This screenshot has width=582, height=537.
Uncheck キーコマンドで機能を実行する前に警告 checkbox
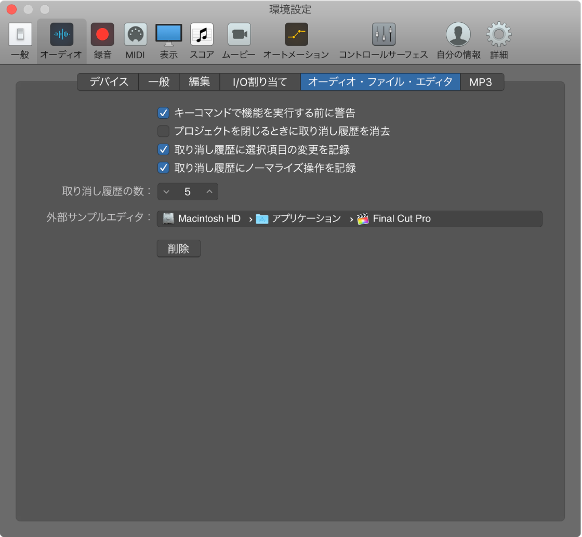point(163,113)
